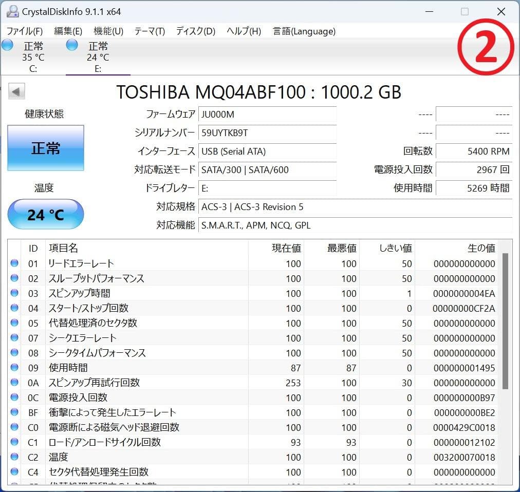This screenshot has height=492, width=520.
Task: Click the 項目名 column header
Action: [146, 248]
